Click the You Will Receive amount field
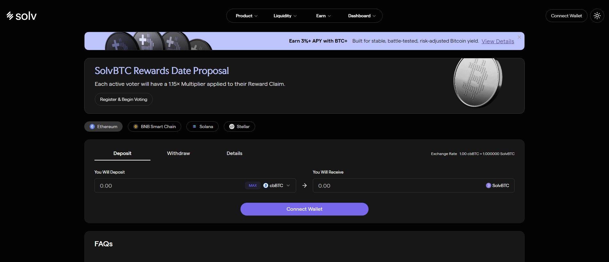Screen dimensions: 609x262 [413, 185]
